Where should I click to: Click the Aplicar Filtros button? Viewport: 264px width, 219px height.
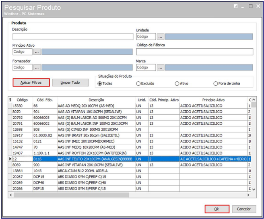pos(31,83)
